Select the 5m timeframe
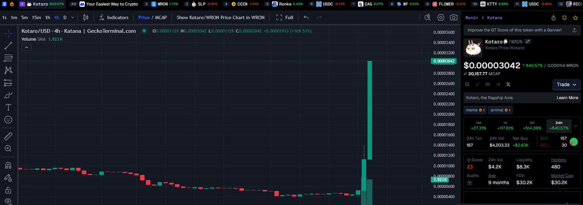The height and width of the screenshot is (205, 583). click(x=24, y=17)
